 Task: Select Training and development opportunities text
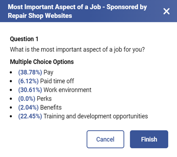click(x=96, y=116)
